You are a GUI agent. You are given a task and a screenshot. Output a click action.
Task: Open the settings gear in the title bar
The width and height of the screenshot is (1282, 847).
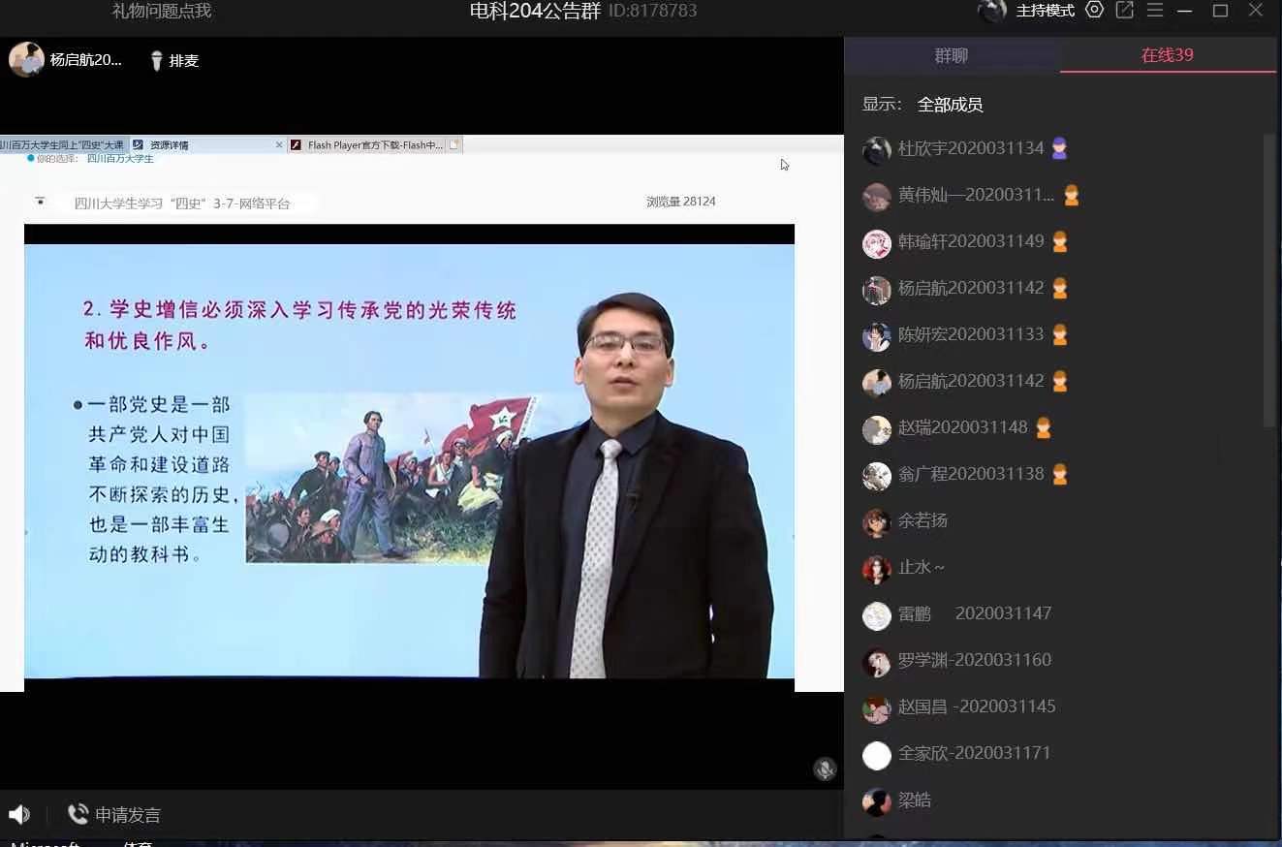1095,10
